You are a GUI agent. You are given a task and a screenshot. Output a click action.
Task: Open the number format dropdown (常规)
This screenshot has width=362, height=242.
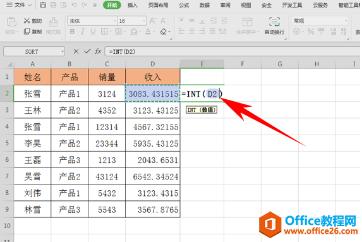(x=346, y=21)
